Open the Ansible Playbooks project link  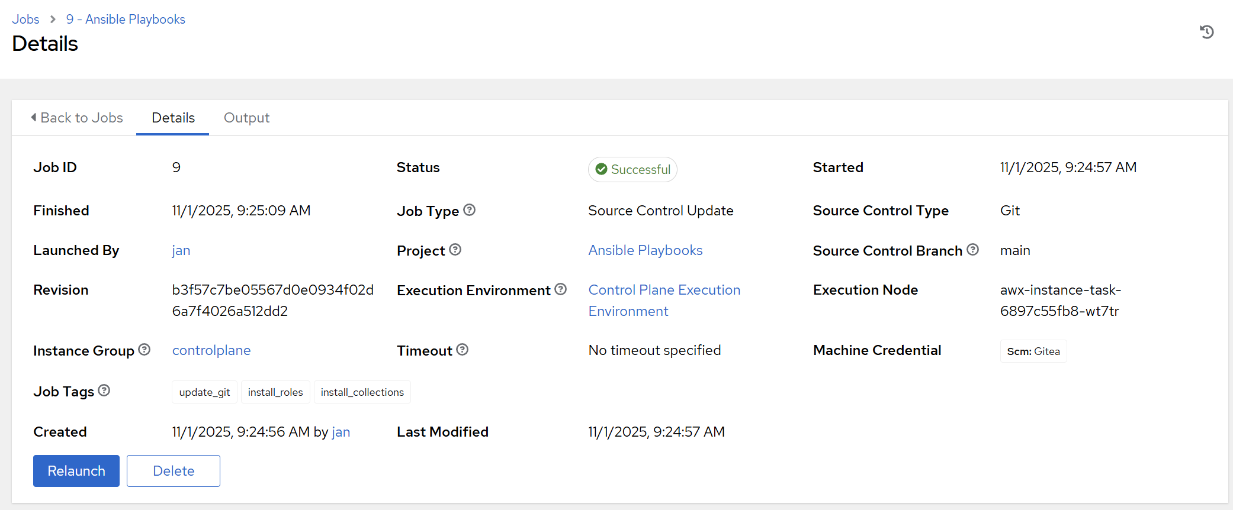[645, 250]
